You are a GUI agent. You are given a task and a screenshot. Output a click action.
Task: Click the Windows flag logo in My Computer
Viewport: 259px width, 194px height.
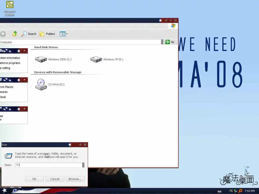pos(173,26)
